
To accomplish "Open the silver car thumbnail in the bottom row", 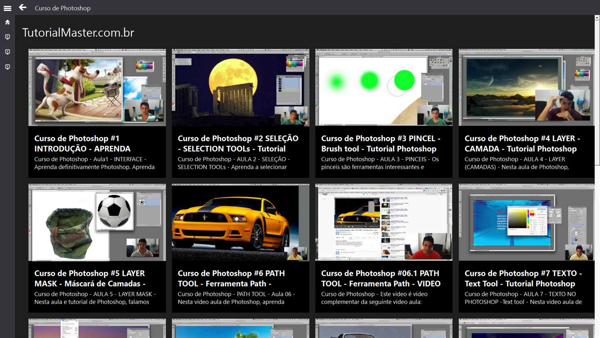I will (x=384, y=328).
